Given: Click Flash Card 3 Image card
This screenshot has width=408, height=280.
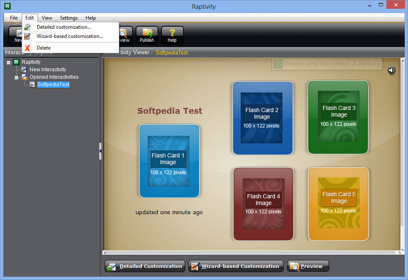Looking at the screenshot, I should click(x=338, y=117).
